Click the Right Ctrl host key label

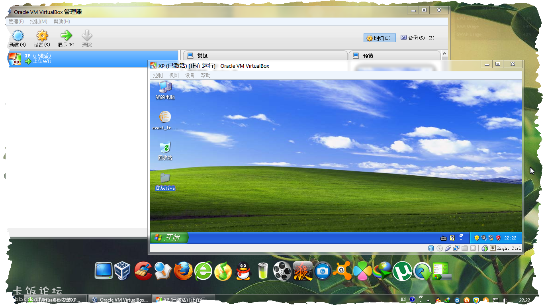509,248
